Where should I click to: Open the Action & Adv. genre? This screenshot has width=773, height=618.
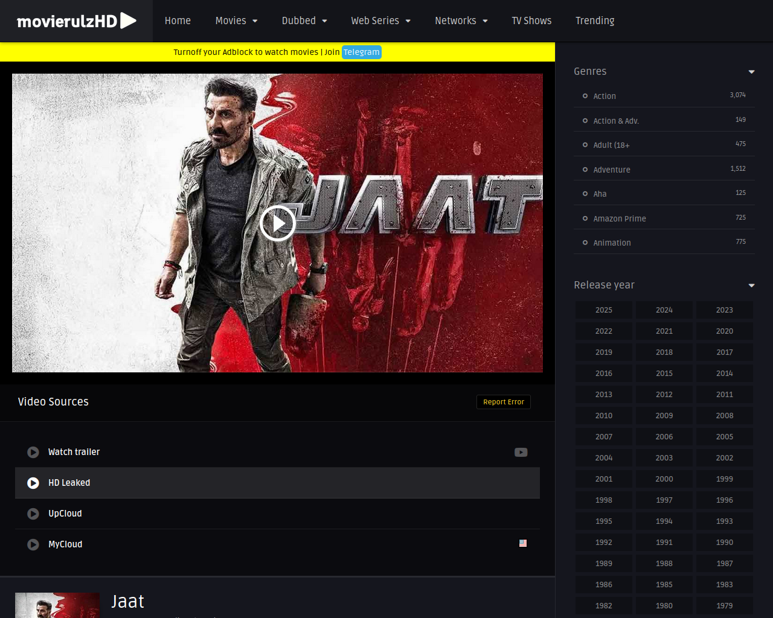pos(616,121)
